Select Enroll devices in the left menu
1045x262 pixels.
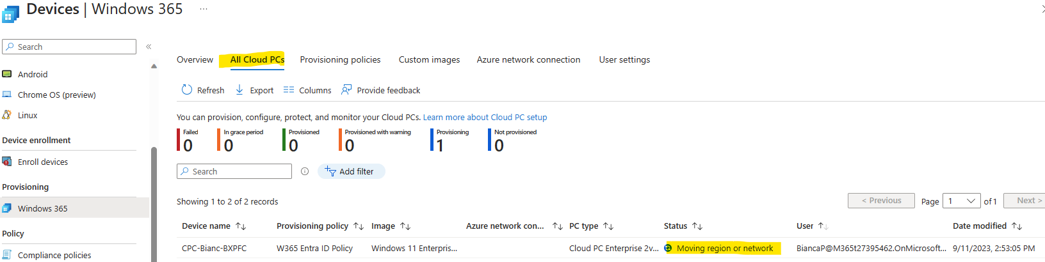coord(43,162)
